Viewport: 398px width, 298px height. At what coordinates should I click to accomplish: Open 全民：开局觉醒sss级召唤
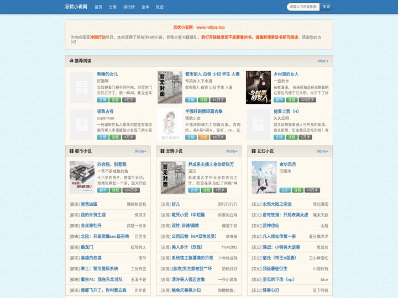coord(105,236)
